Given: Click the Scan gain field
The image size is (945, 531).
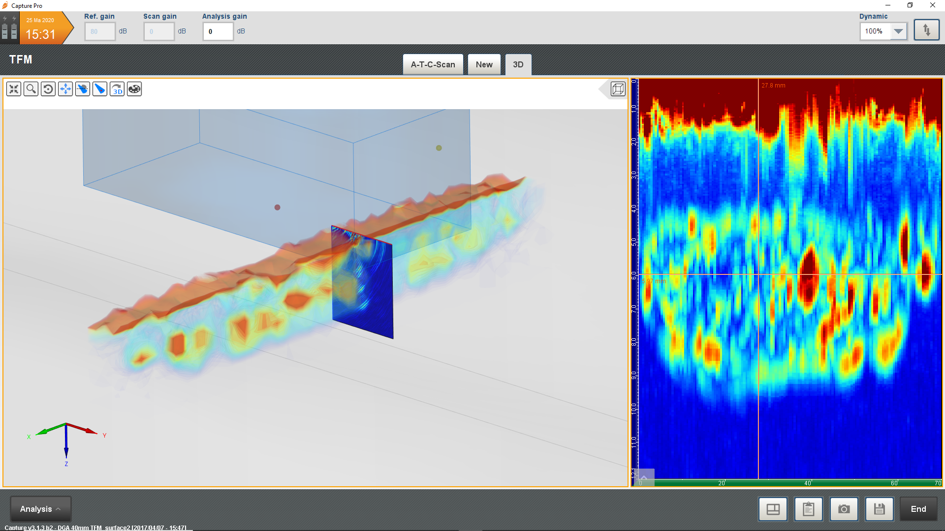Looking at the screenshot, I should tap(159, 31).
